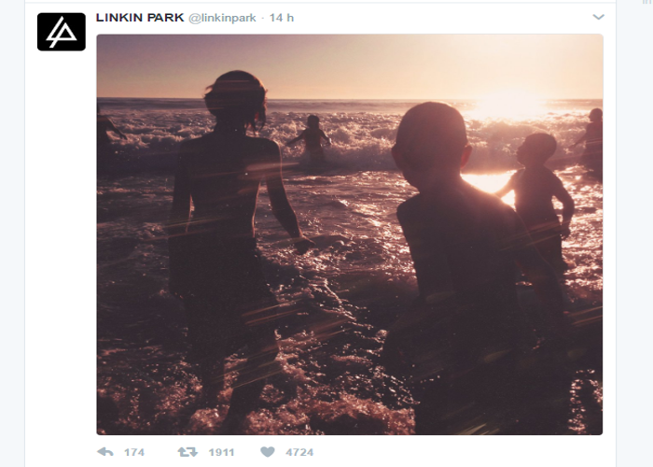Click the @linkinpark handle
Image resolution: width=653 pixels, height=467 pixels.
point(222,18)
